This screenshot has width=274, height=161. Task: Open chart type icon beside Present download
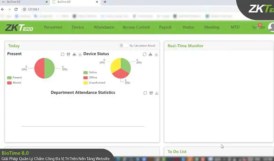pyautogui.click(x=74, y=54)
